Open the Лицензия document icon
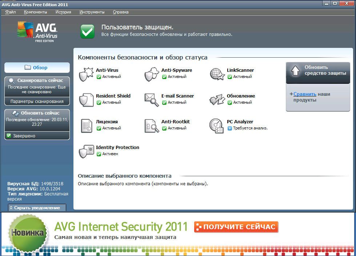This screenshot has width=356, height=256. 86,125
